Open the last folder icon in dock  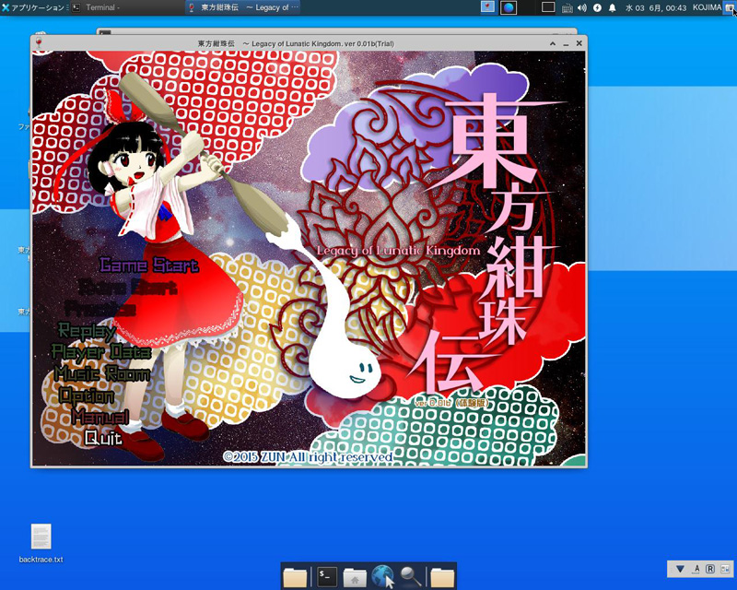tap(442, 577)
